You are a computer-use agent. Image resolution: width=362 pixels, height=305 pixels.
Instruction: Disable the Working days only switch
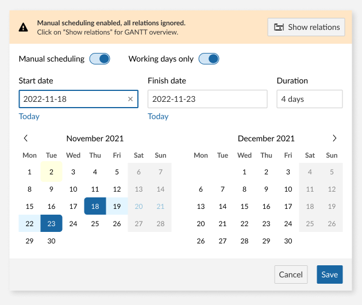click(x=209, y=59)
